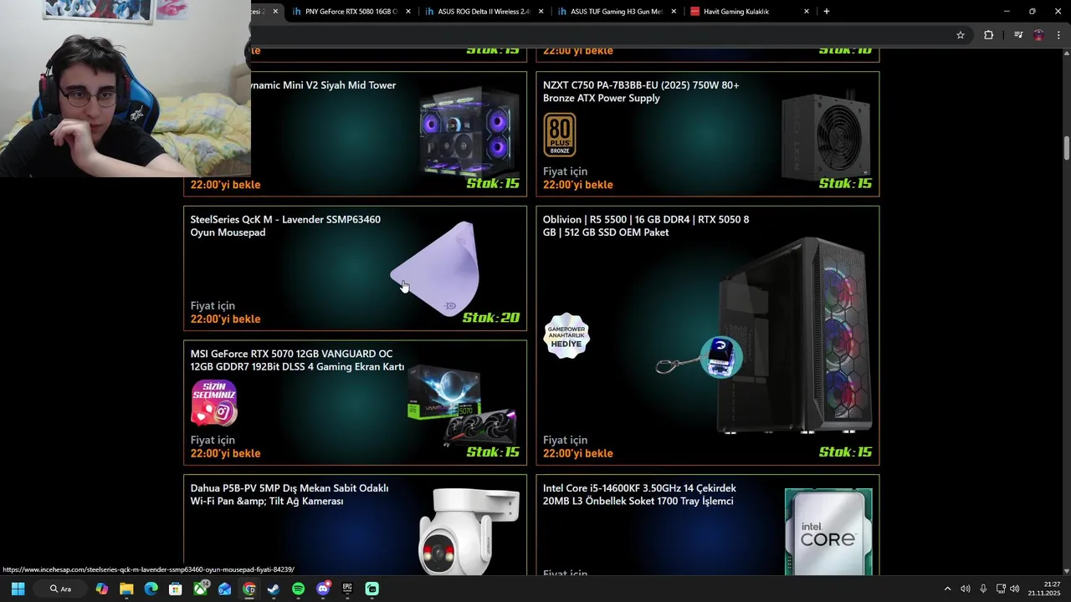
Task: Open the Chrome three-dot menu
Action: [1059, 35]
